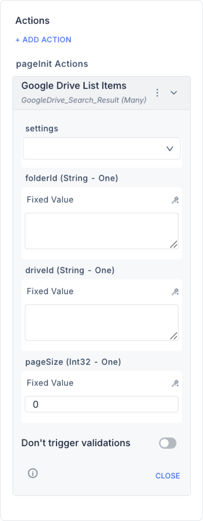Click the info icon next to CLOSE

[33, 473]
